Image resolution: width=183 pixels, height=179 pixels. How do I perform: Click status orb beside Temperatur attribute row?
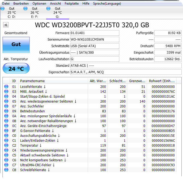tap(6, 146)
